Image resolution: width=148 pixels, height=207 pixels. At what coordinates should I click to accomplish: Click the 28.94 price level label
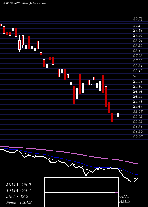tap(138, 41)
